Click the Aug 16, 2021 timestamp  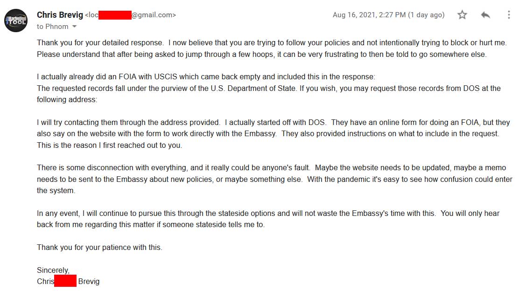point(389,15)
